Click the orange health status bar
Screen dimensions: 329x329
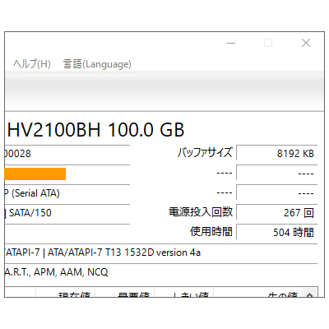[x=35, y=174]
